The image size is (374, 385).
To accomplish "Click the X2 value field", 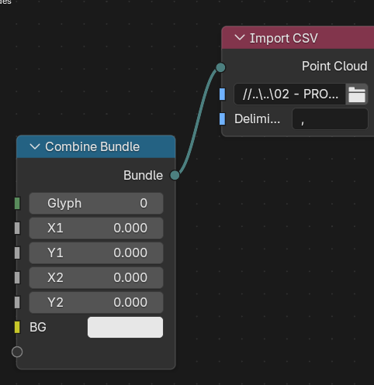I will click(x=96, y=277).
